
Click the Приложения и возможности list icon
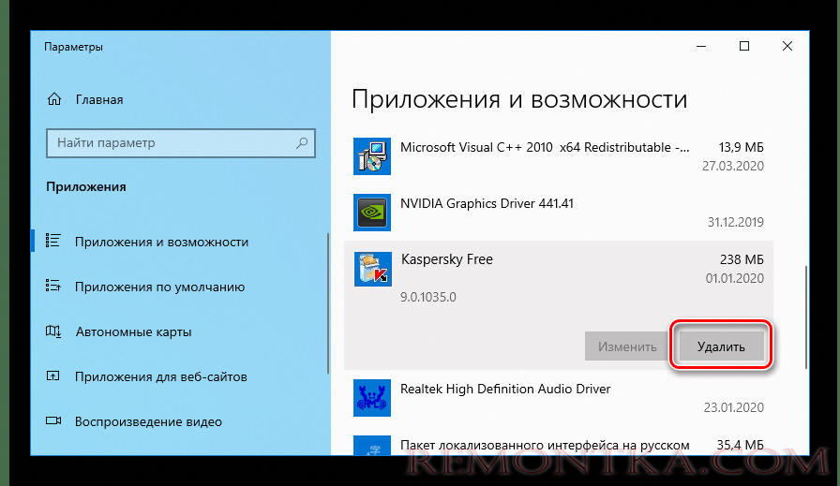54,242
